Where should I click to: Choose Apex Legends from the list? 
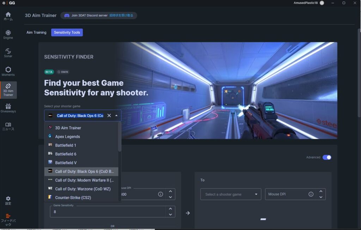(67, 136)
